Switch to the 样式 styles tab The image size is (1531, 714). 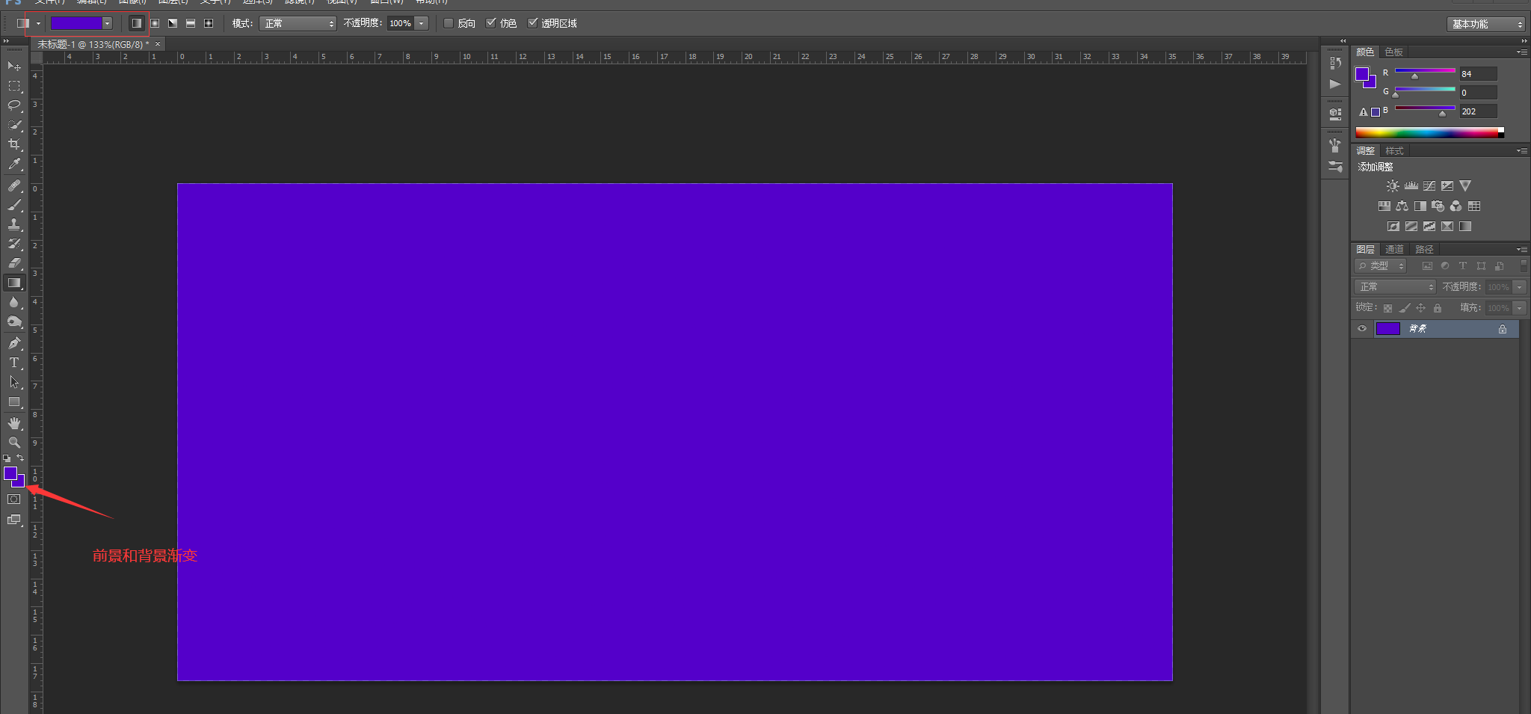[1394, 151]
